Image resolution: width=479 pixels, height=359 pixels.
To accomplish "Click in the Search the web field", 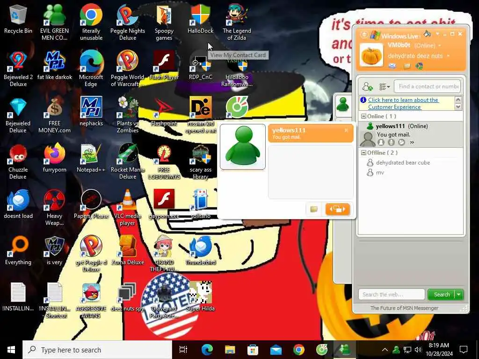I will pos(392,294).
